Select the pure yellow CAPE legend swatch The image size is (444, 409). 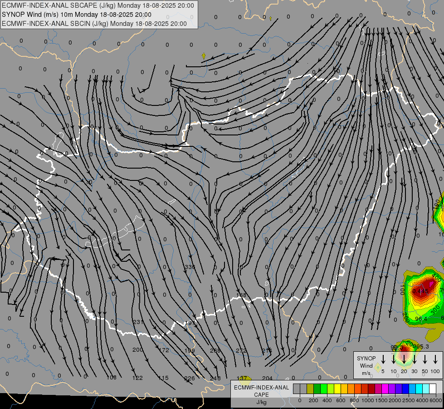click(337, 389)
